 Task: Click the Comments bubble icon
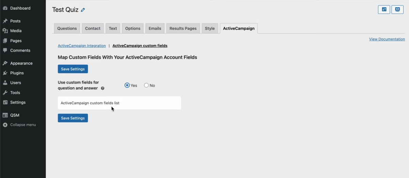5,51
